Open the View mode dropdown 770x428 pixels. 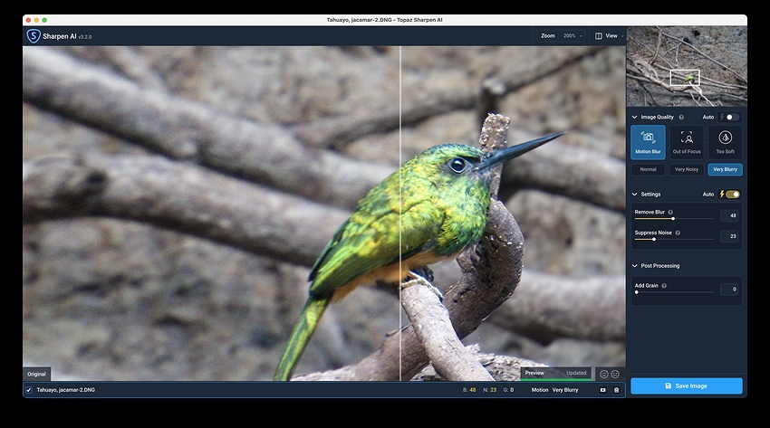pos(610,36)
